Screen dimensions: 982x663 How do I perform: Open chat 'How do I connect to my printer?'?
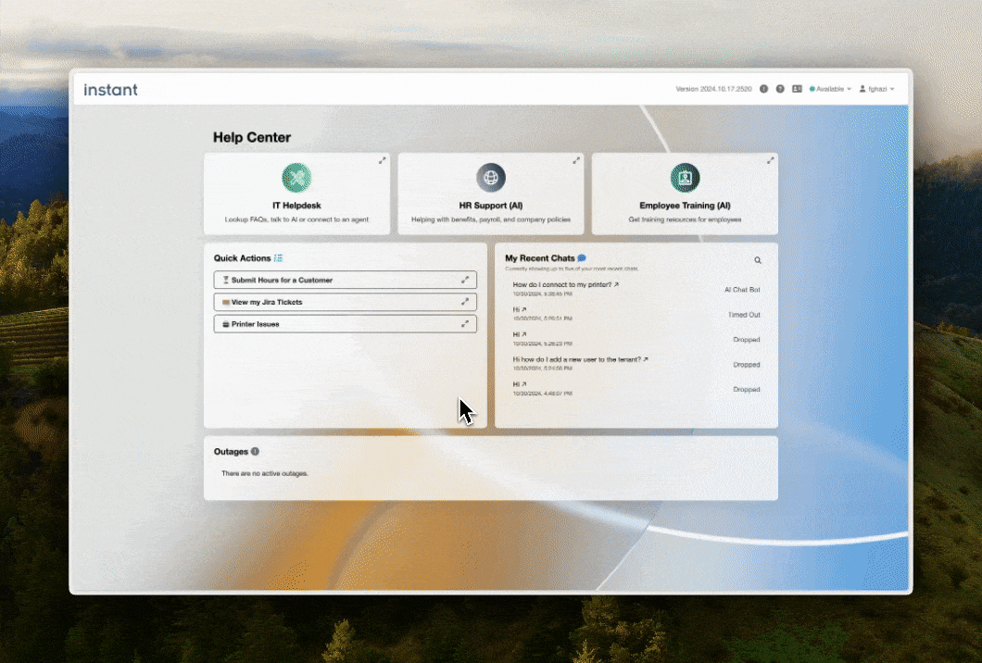(x=565, y=285)
